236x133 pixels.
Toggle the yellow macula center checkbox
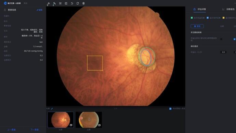click(x=223, y=18)
